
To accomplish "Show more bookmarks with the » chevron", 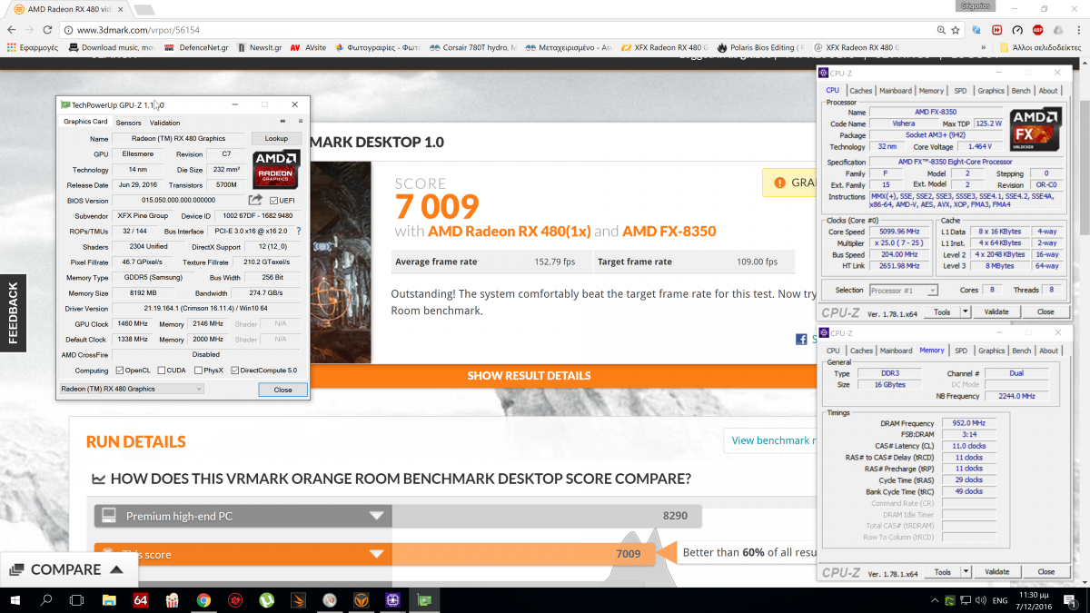I will tap(985, 47).
